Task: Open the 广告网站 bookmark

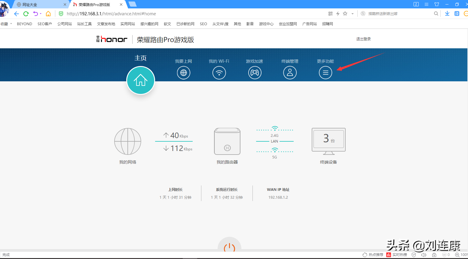Action: (310, 24)
